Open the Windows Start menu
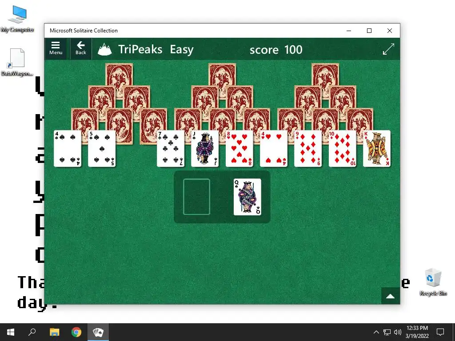This screenshot has width=455, height=341. (x=11, y=332)
